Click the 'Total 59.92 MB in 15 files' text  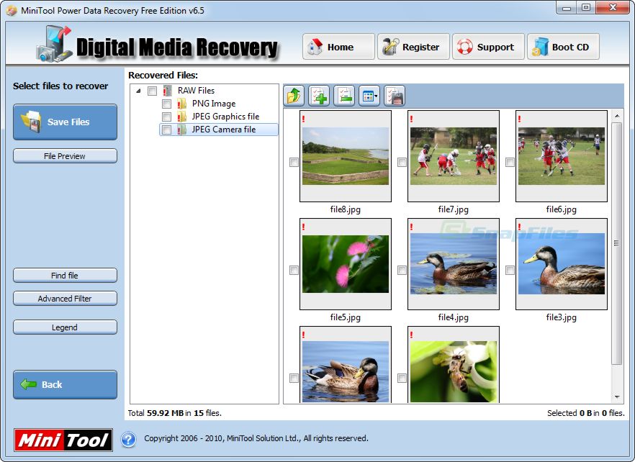[174, 413]
